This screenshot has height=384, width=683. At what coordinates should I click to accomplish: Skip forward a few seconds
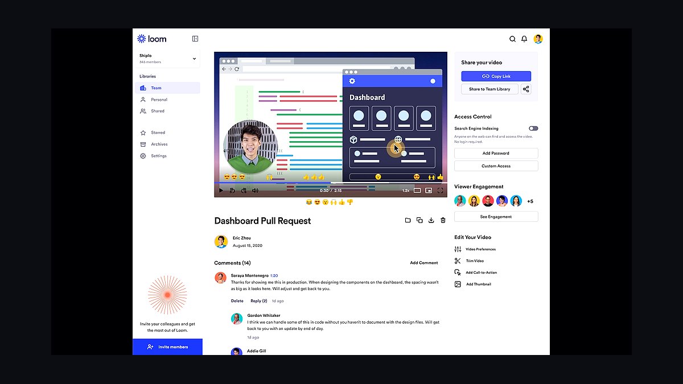(244, 191)
